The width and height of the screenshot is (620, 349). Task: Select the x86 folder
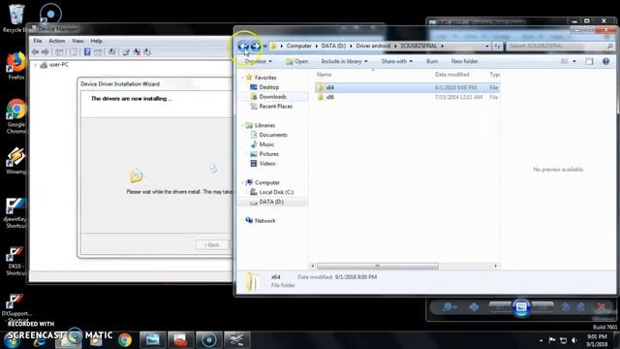click(x=408, y=97)
